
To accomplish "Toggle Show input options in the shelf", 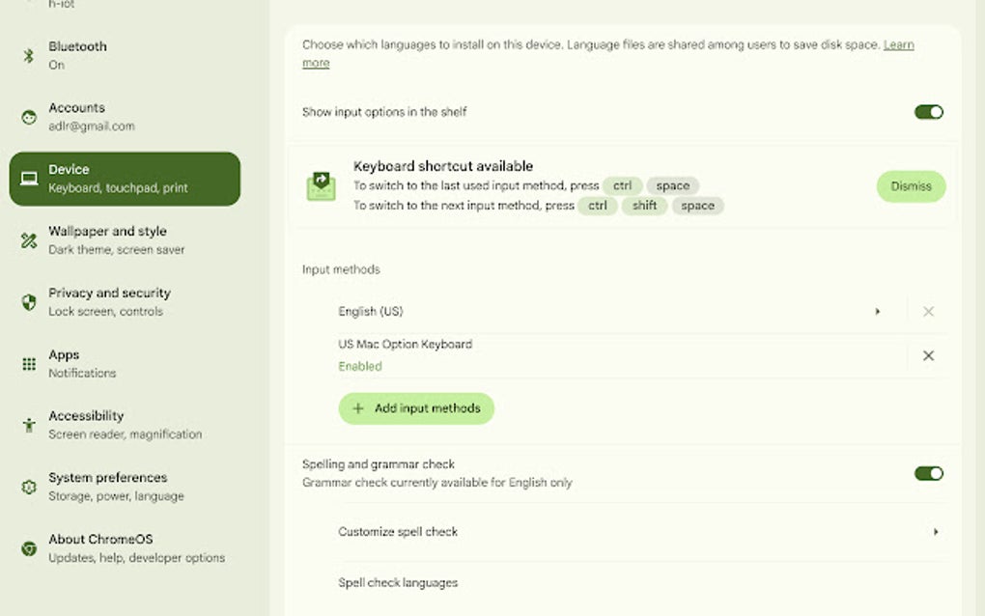I will click(x=927, y=111).
